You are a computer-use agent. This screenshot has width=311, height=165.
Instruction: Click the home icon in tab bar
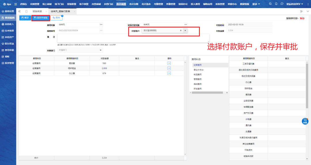coord(26,11)
